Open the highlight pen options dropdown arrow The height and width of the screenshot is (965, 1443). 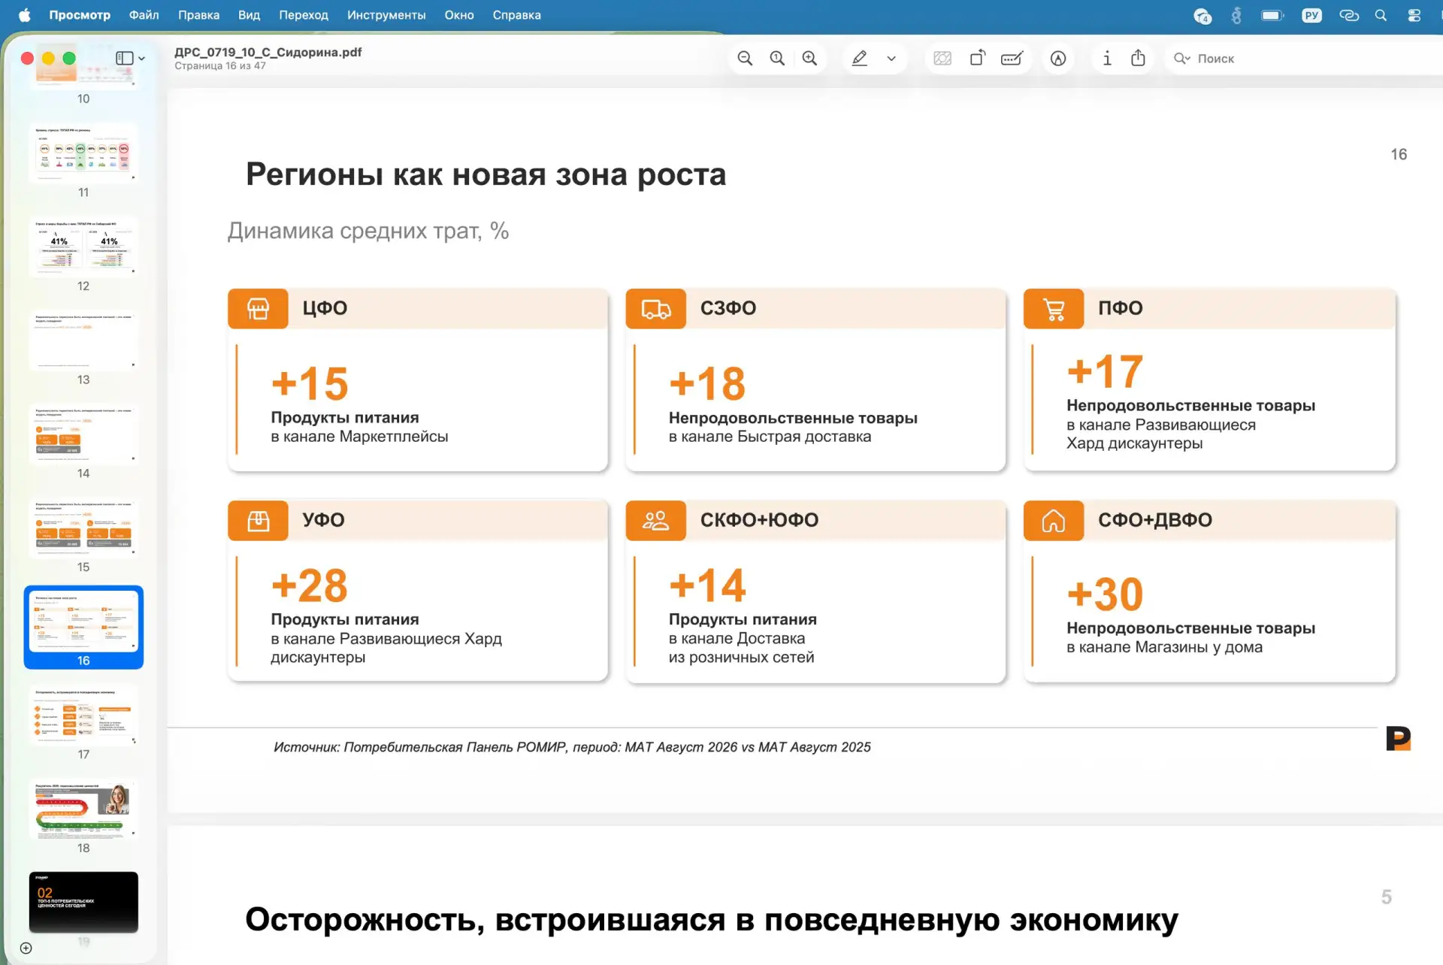(x=891, y=59)
